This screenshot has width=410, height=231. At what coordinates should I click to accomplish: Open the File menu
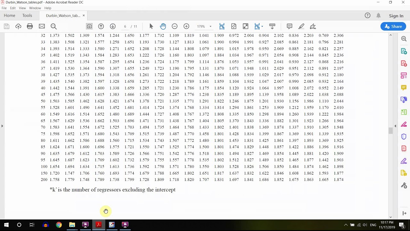[x=4, y=8]
